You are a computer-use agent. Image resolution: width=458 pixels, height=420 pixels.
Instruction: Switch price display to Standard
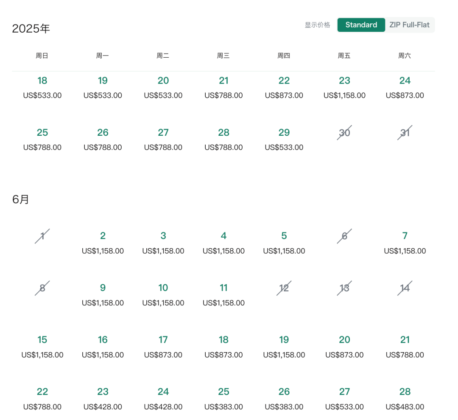(361, 25)
